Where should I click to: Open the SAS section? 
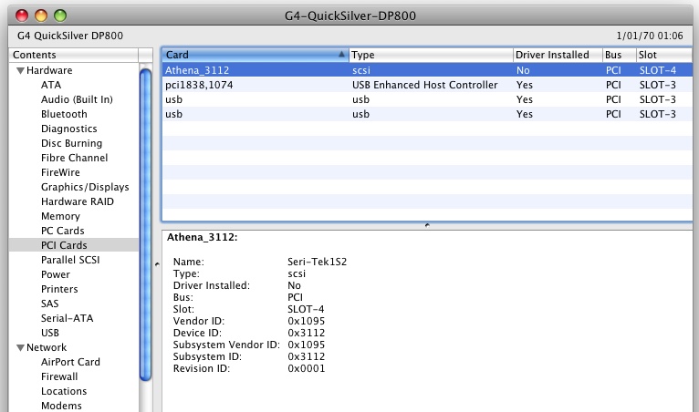[x=49, y=304]
